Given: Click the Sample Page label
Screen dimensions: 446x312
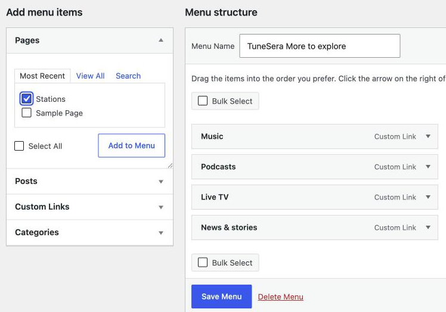Looking at the screenshot, I should 59,113.
